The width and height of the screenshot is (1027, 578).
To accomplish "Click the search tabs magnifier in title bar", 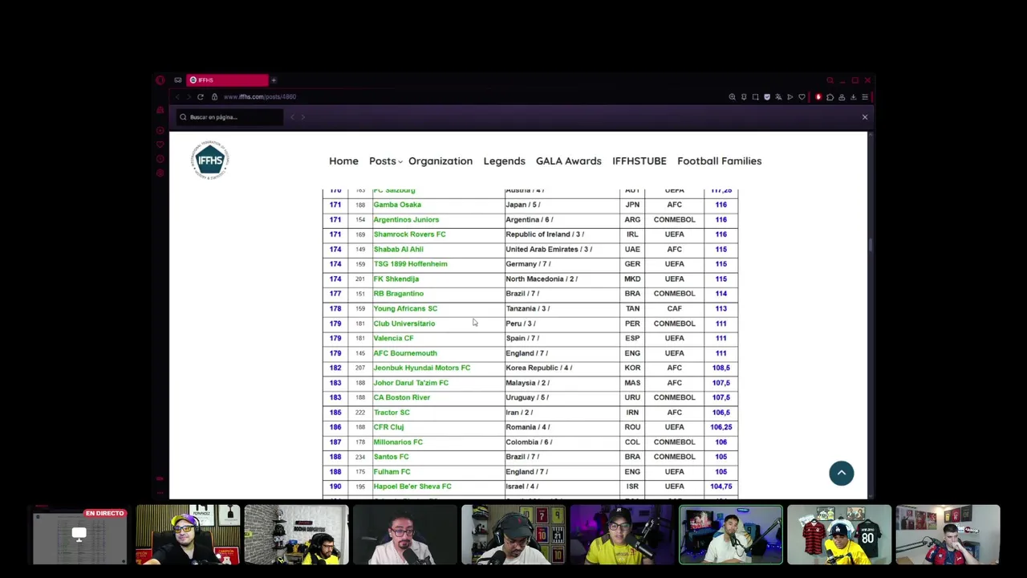I will 830,80.
